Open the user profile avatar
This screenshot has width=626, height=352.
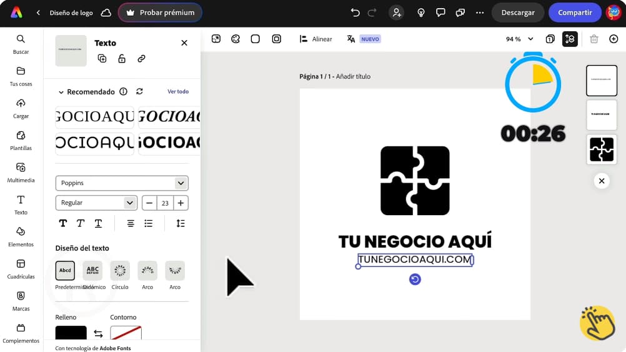[614, 13]
